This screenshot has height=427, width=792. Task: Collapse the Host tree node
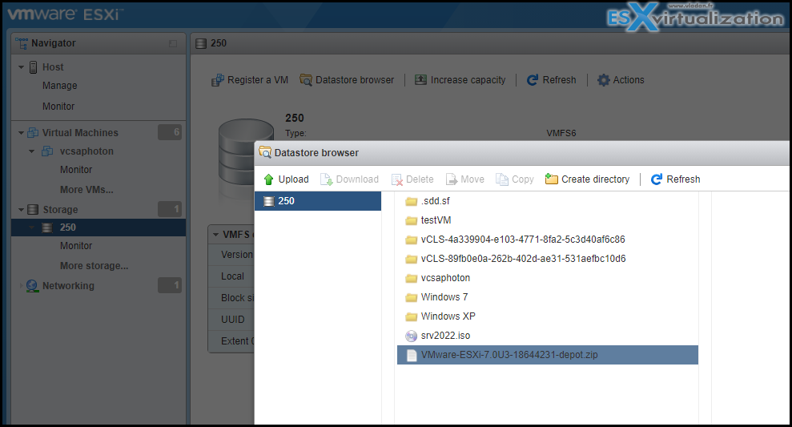(x=21, y=67)
